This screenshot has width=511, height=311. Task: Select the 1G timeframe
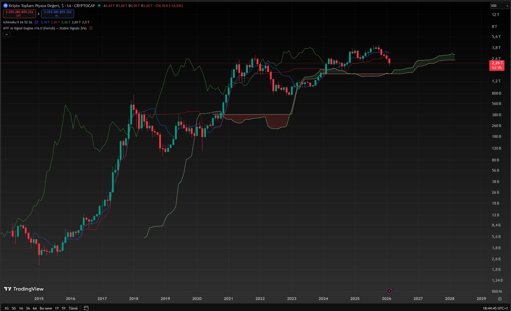click(x=6, y=308)
